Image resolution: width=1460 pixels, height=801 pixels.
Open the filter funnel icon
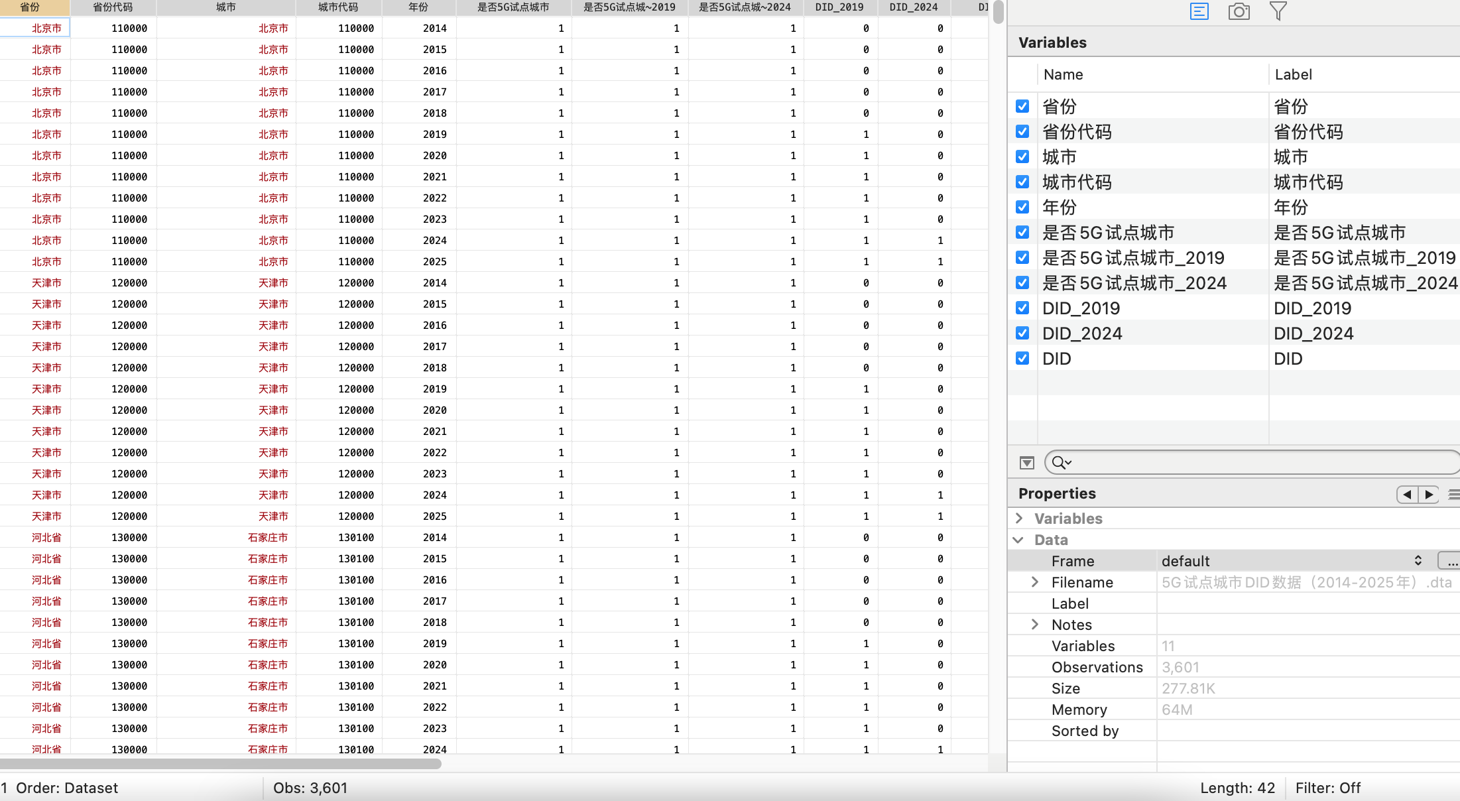click(x=1278, y=11)
